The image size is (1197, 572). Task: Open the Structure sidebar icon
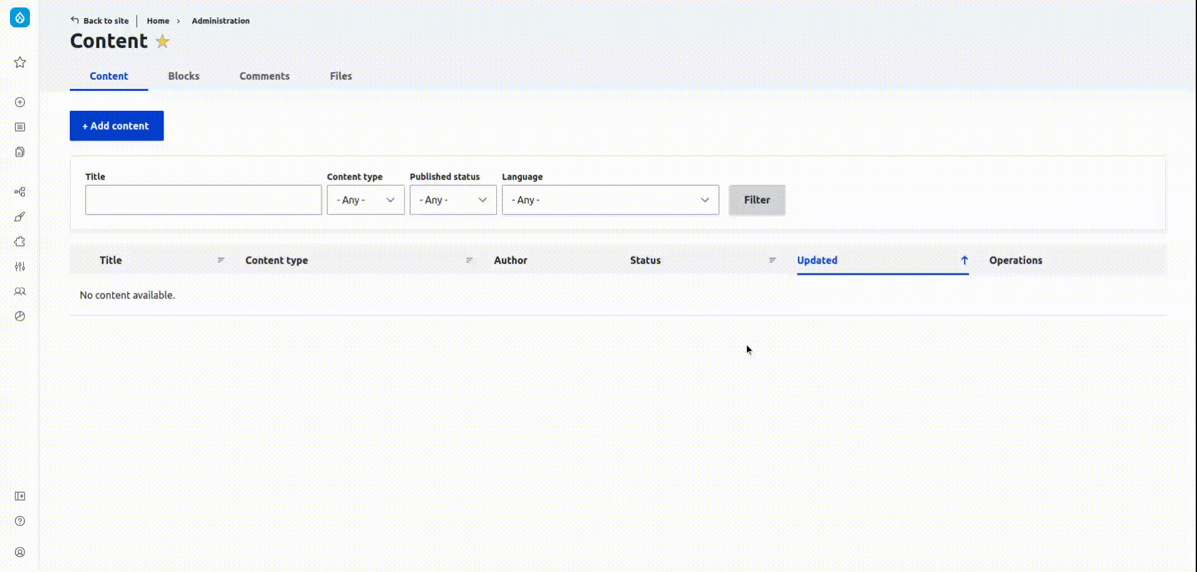20,192
